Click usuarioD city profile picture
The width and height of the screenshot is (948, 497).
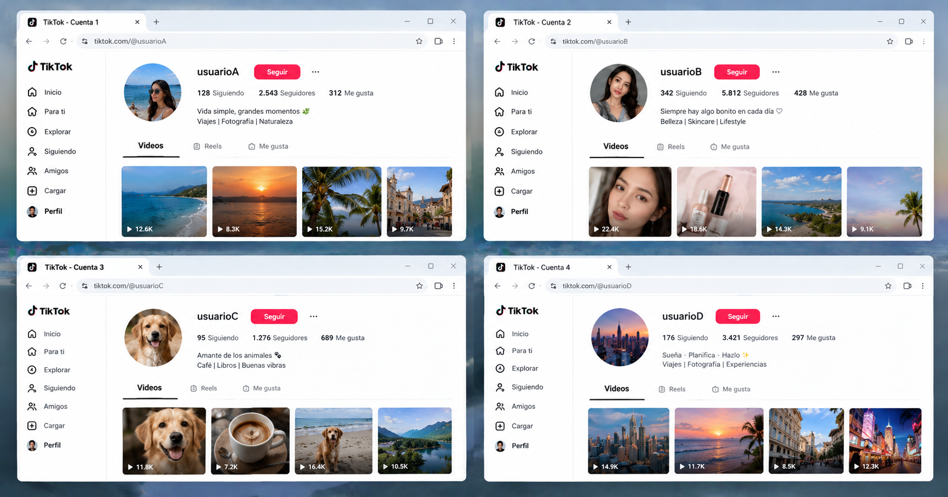pyautogui.click(x=620, y=337)
